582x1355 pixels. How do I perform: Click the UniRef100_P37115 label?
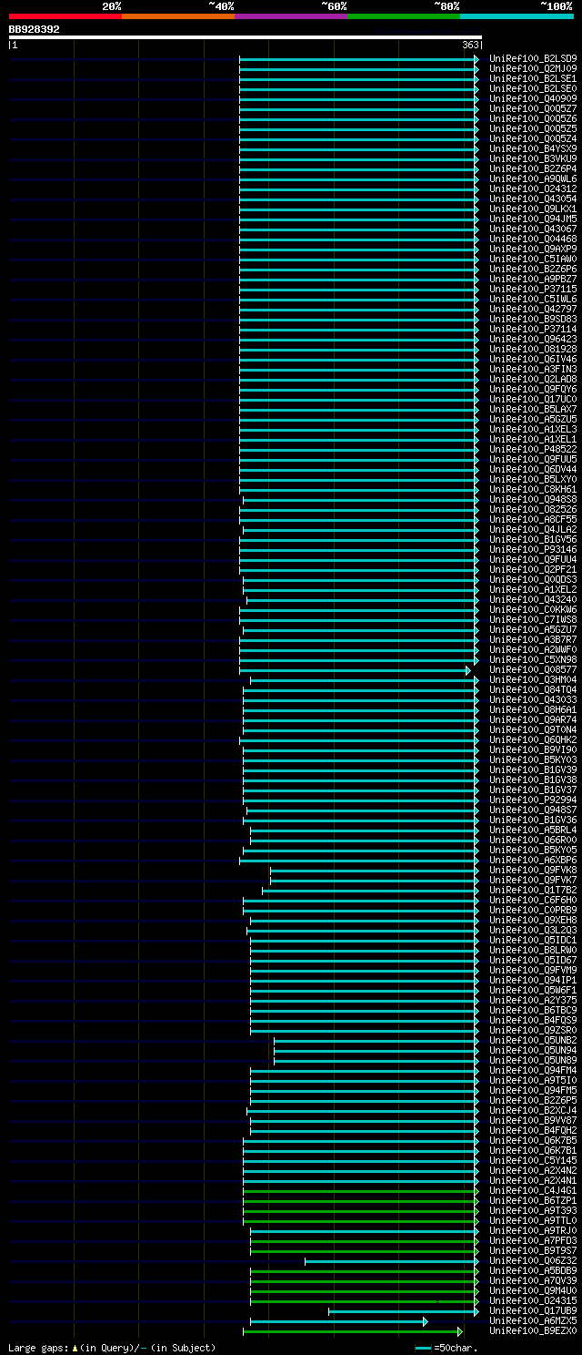[533, 289]
